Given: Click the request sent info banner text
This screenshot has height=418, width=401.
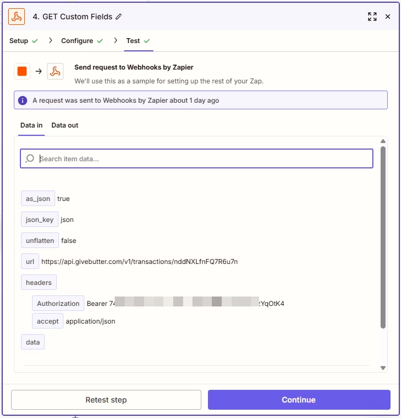Looking at the screenshot, I should tap(126, 100).
